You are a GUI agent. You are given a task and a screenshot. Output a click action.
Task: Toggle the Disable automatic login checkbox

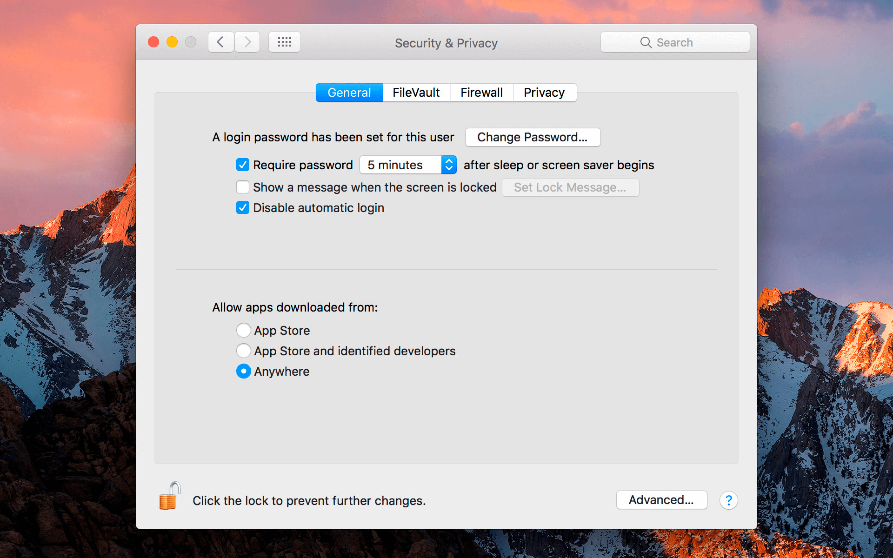click(x=242, y=208)
